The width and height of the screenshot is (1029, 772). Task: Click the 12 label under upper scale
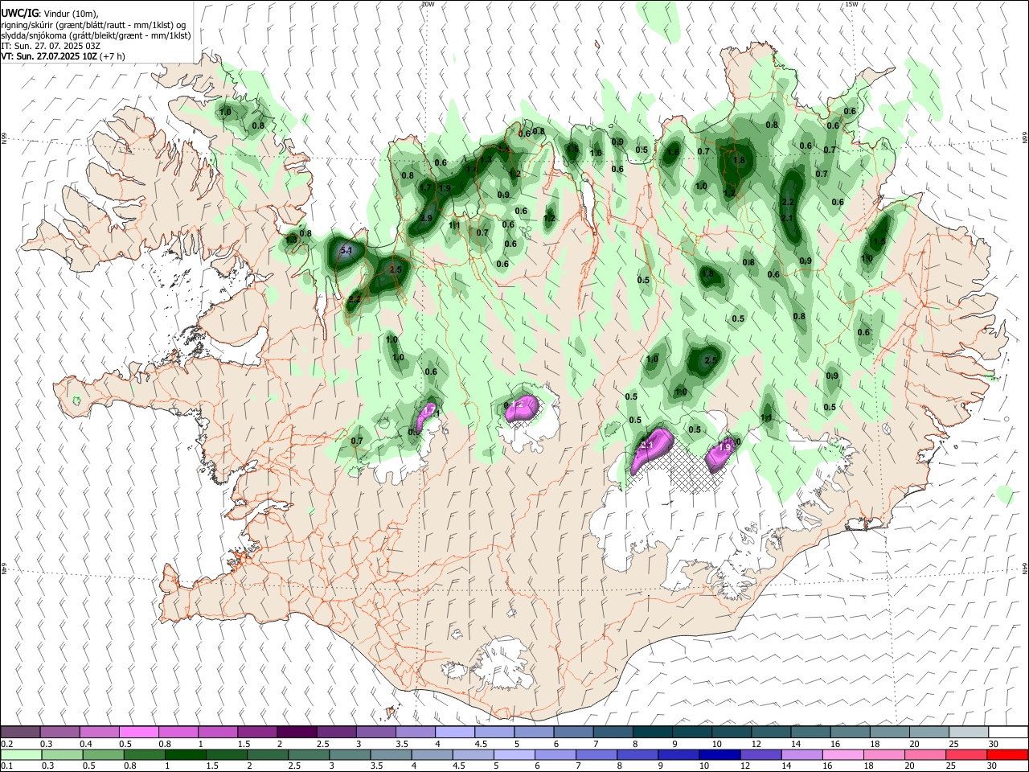pos(756,744)
